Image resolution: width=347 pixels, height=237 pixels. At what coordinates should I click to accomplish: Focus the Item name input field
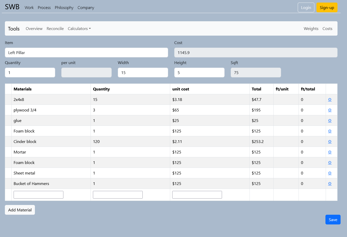point(86,53)
